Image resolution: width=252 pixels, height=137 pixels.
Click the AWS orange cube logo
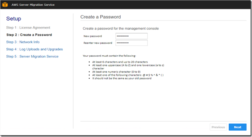point(5,5)
